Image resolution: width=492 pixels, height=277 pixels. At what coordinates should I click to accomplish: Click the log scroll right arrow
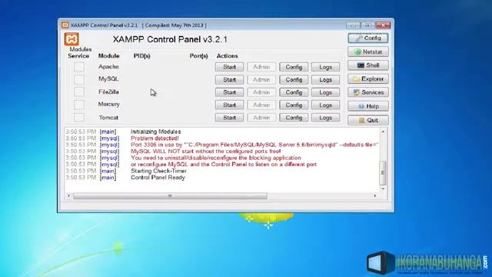[x=375, y=195]
